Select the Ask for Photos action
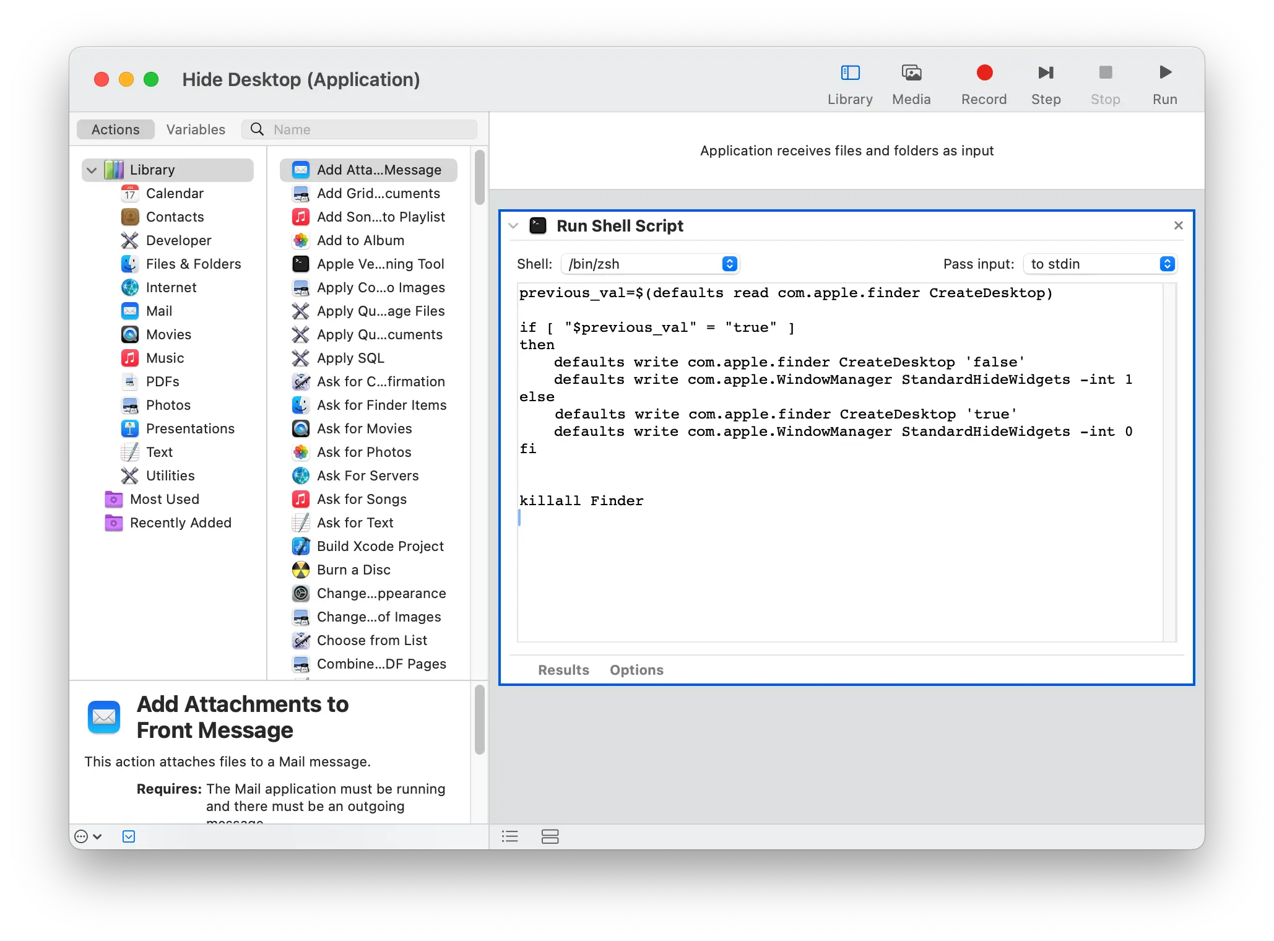The width and height of the screenshot is (1274, 941). [x=363, y=452]
